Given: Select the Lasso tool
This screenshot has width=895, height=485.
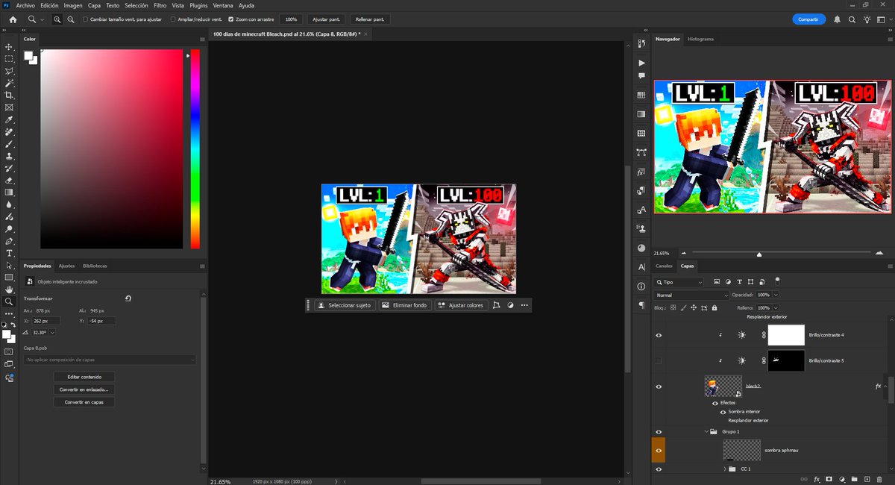Looking at the screenshot, I should pos(9,71).
